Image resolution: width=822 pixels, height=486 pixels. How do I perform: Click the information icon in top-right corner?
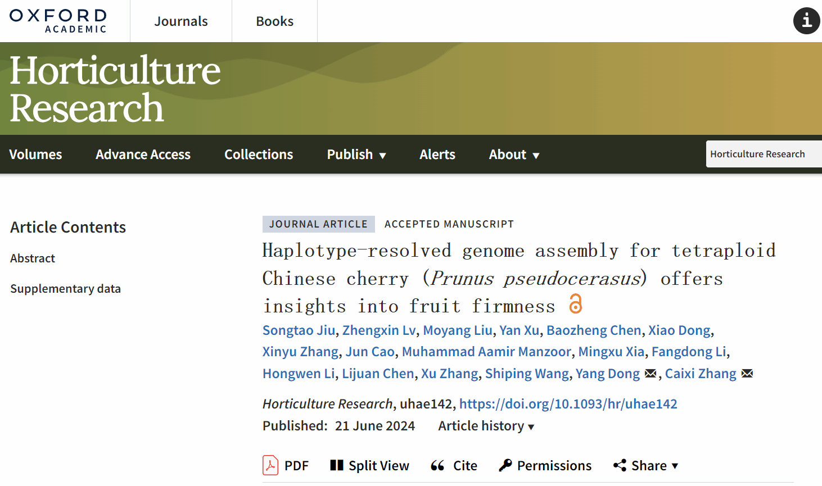point(806,21)
